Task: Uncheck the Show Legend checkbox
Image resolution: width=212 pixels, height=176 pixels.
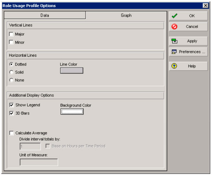Action: [x=12, y=105]
